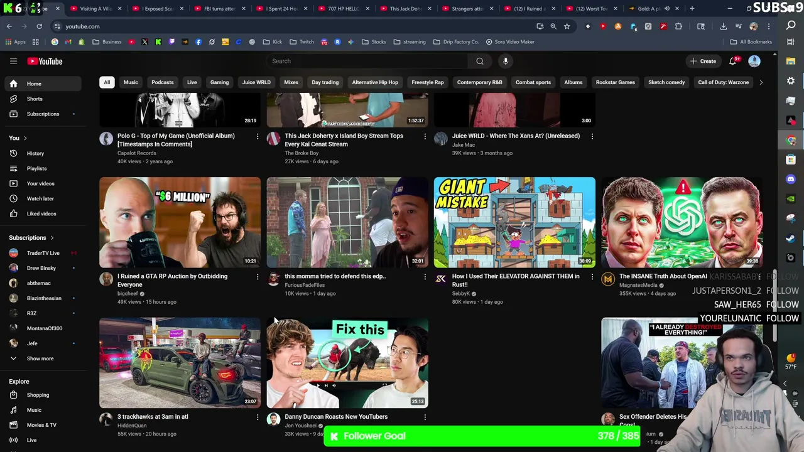
Task: Open site information icon in address bar
Action: click(57, 26)
